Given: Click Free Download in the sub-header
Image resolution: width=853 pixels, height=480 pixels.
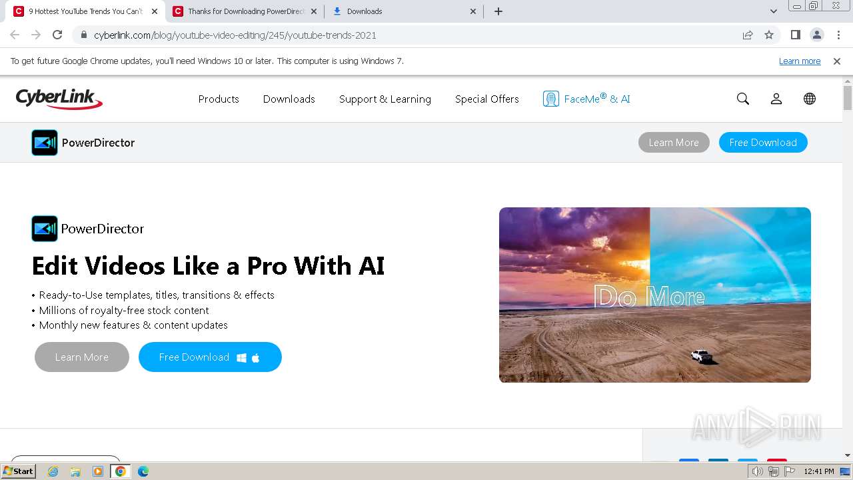Looking at the screenshot, I should click(763, 143).
